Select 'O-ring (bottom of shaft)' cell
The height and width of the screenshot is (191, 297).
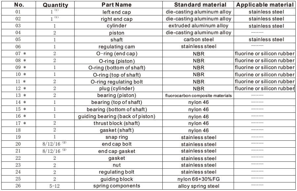(116, 68)
